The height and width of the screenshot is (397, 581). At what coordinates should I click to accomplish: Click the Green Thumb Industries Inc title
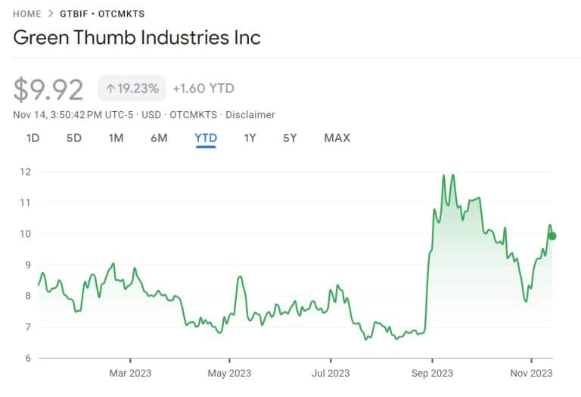[x=137, y=37]
